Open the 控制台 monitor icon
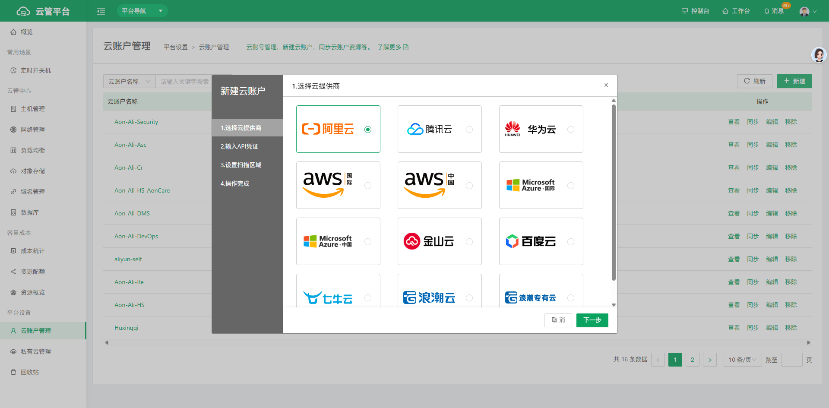This screenshot has height=408, width=829. pos(685,11)
